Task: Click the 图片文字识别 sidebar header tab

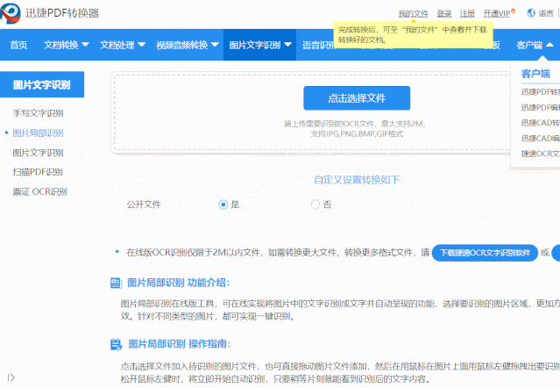Action: 42,84
